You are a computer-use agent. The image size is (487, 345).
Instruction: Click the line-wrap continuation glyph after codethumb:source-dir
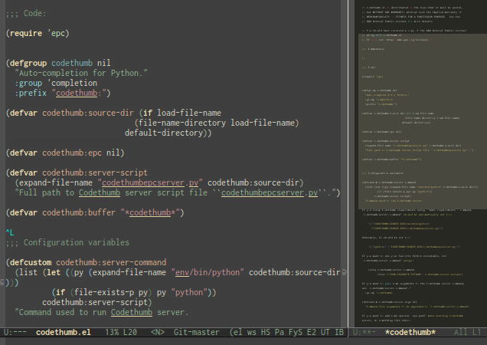pyautogui.click(x=344, y=272)
